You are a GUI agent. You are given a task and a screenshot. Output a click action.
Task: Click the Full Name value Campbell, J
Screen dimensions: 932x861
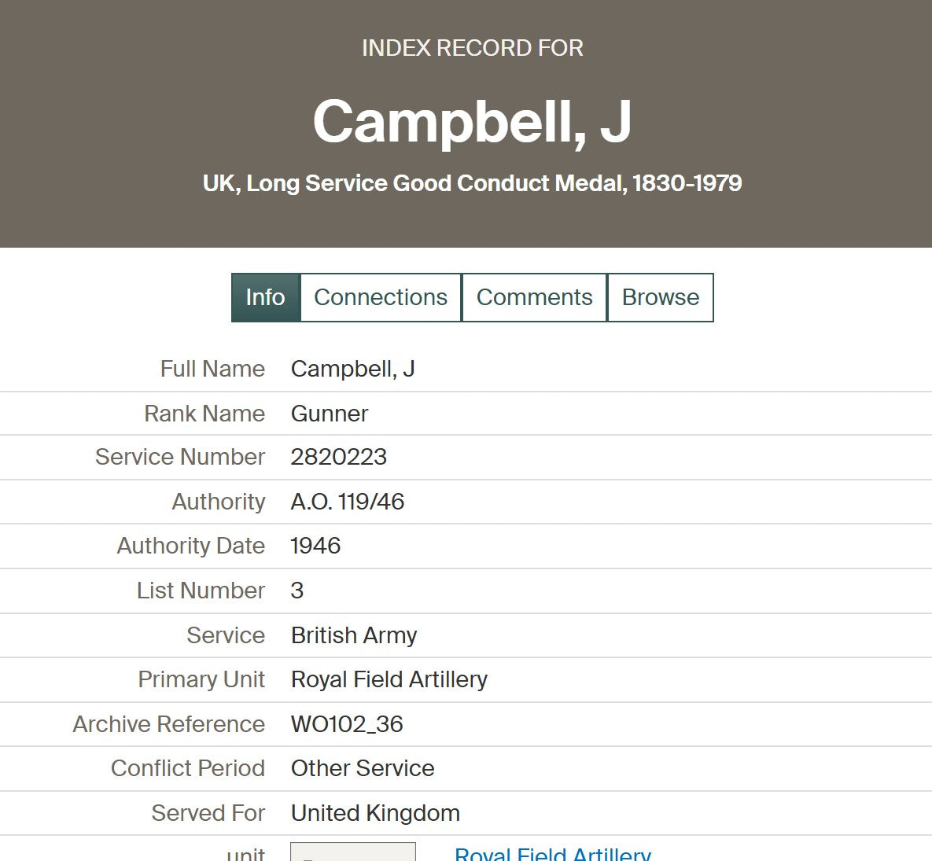352,369
